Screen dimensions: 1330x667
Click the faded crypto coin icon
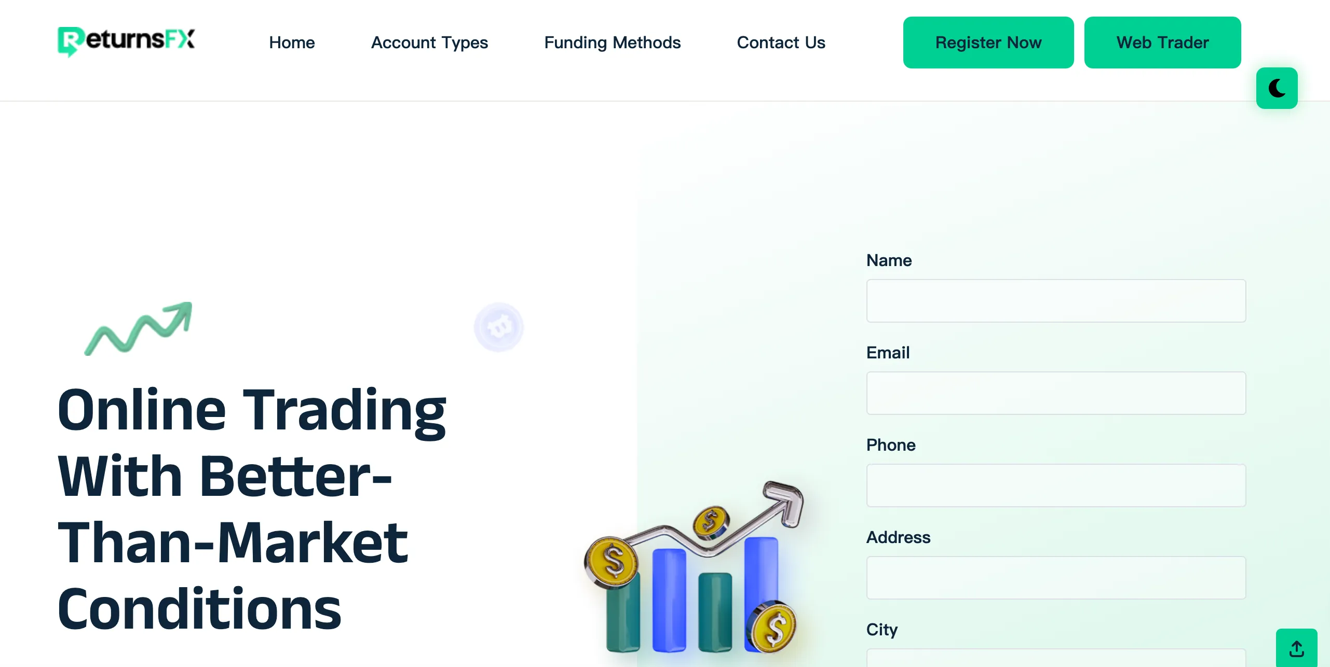tap(498, 327)
